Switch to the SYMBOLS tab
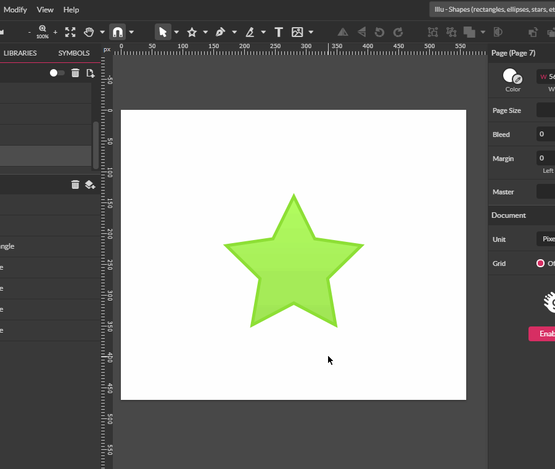555x469 pixels. [73, 53]
